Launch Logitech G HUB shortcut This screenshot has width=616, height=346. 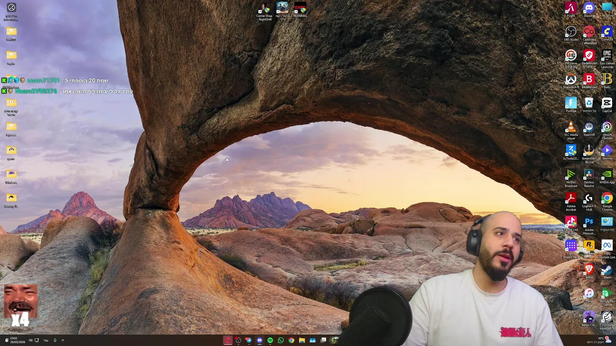pos(589,201)
